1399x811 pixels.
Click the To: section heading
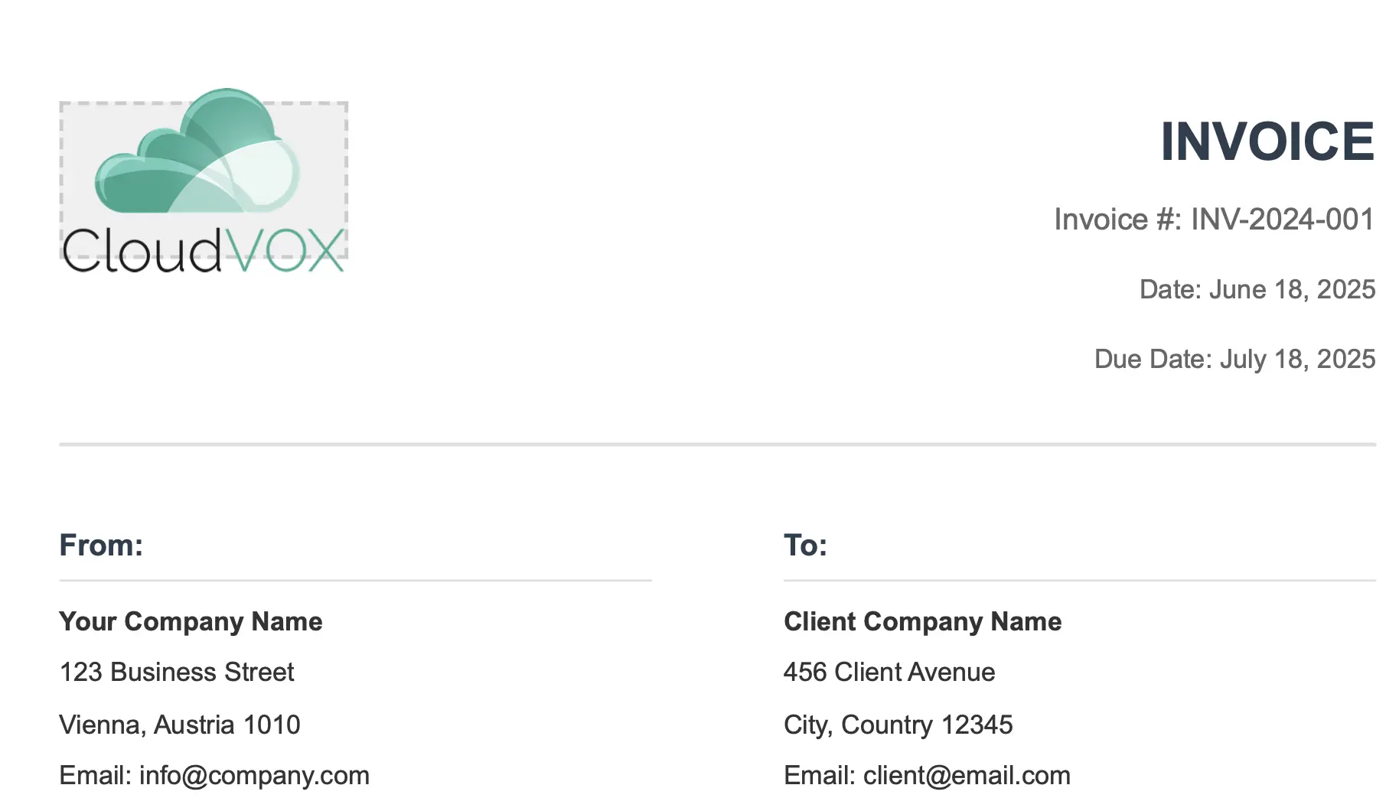pyautogui.click(x=805, y=546)
